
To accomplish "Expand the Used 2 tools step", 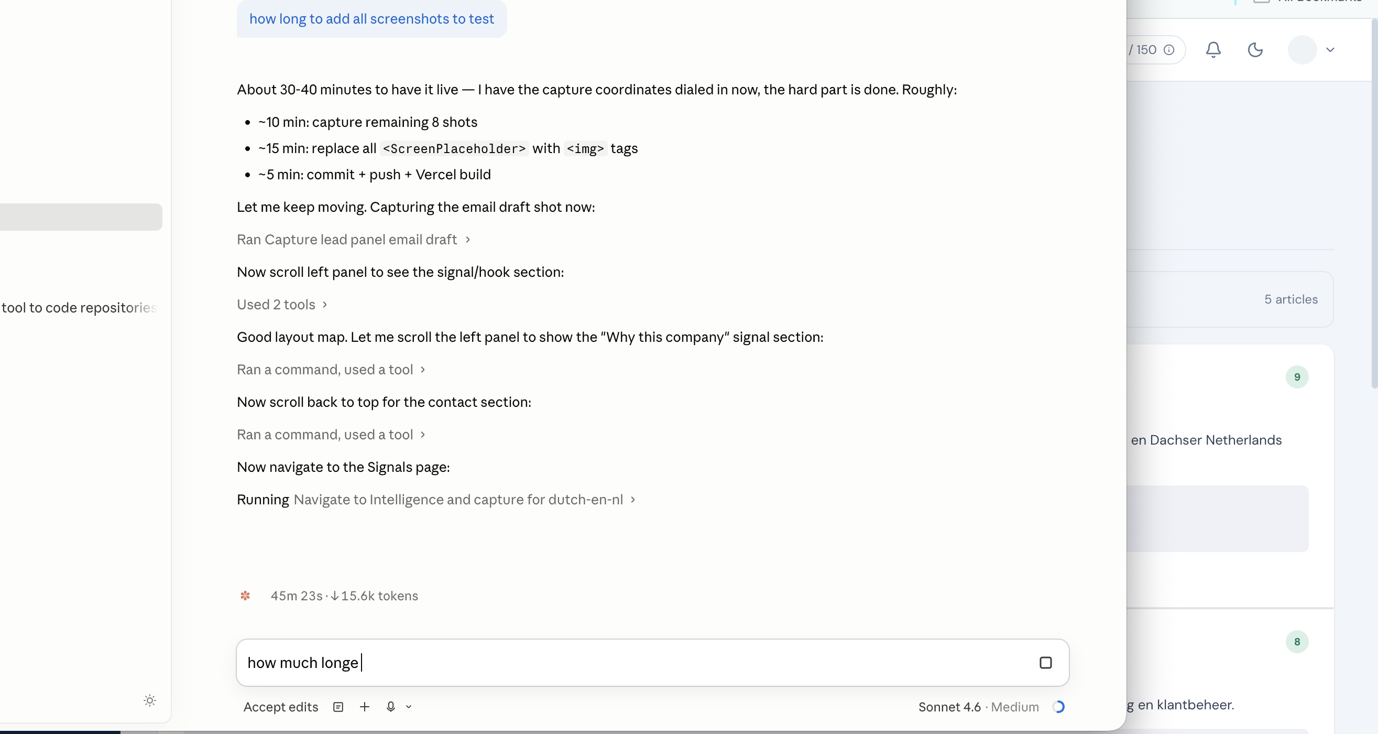I will (x=282, y=305).
